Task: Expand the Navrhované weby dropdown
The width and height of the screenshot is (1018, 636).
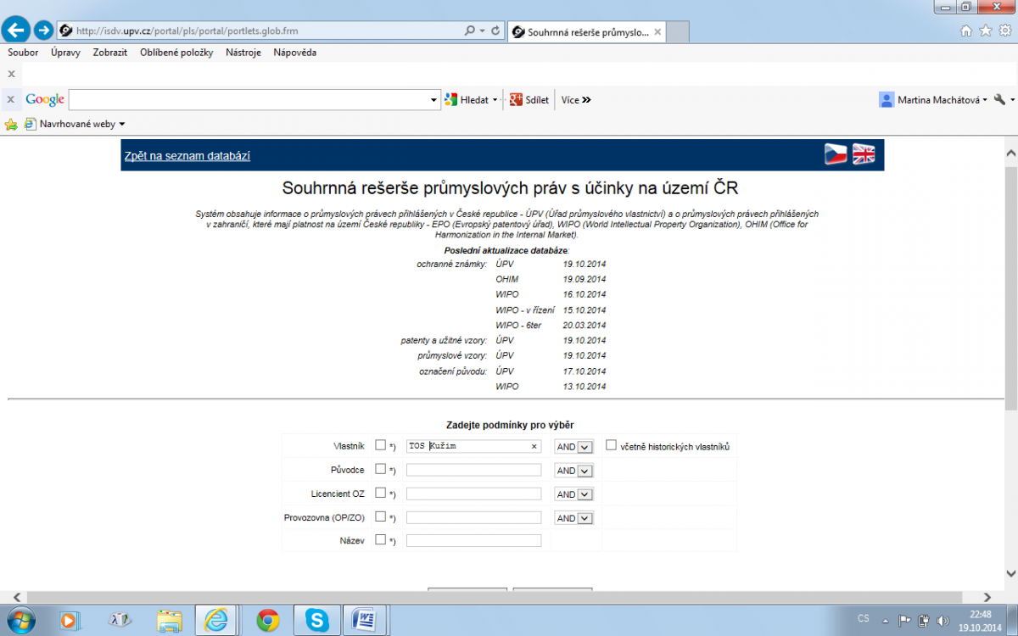Action: [121, 124]
